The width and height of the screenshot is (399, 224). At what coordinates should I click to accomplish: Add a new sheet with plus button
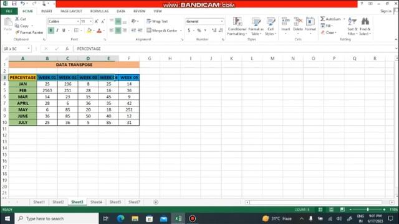coord(156,202)
